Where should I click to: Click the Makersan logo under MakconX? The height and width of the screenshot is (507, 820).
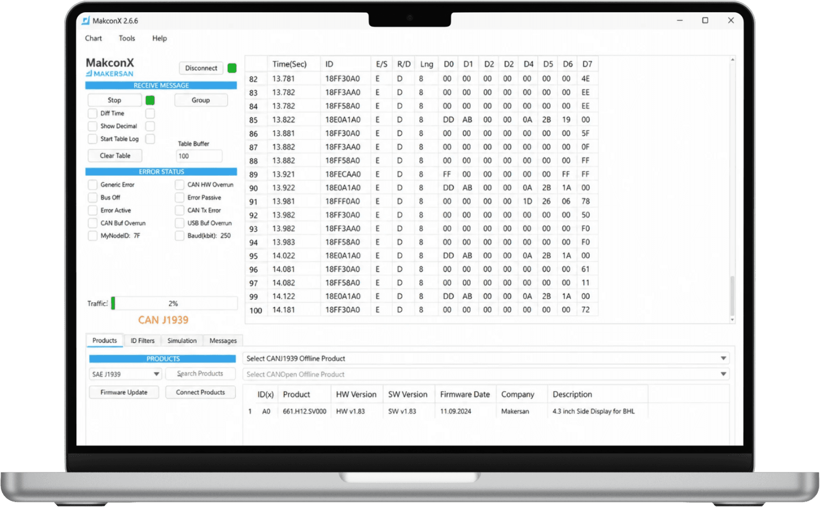coord(110,74)
